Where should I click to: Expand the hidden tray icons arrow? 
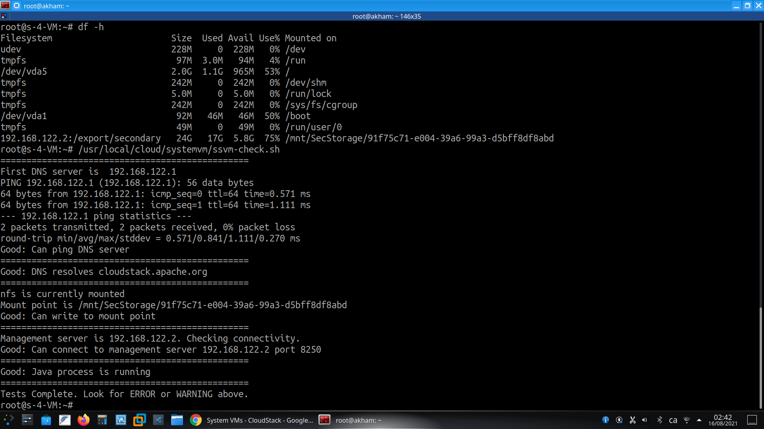700,420
